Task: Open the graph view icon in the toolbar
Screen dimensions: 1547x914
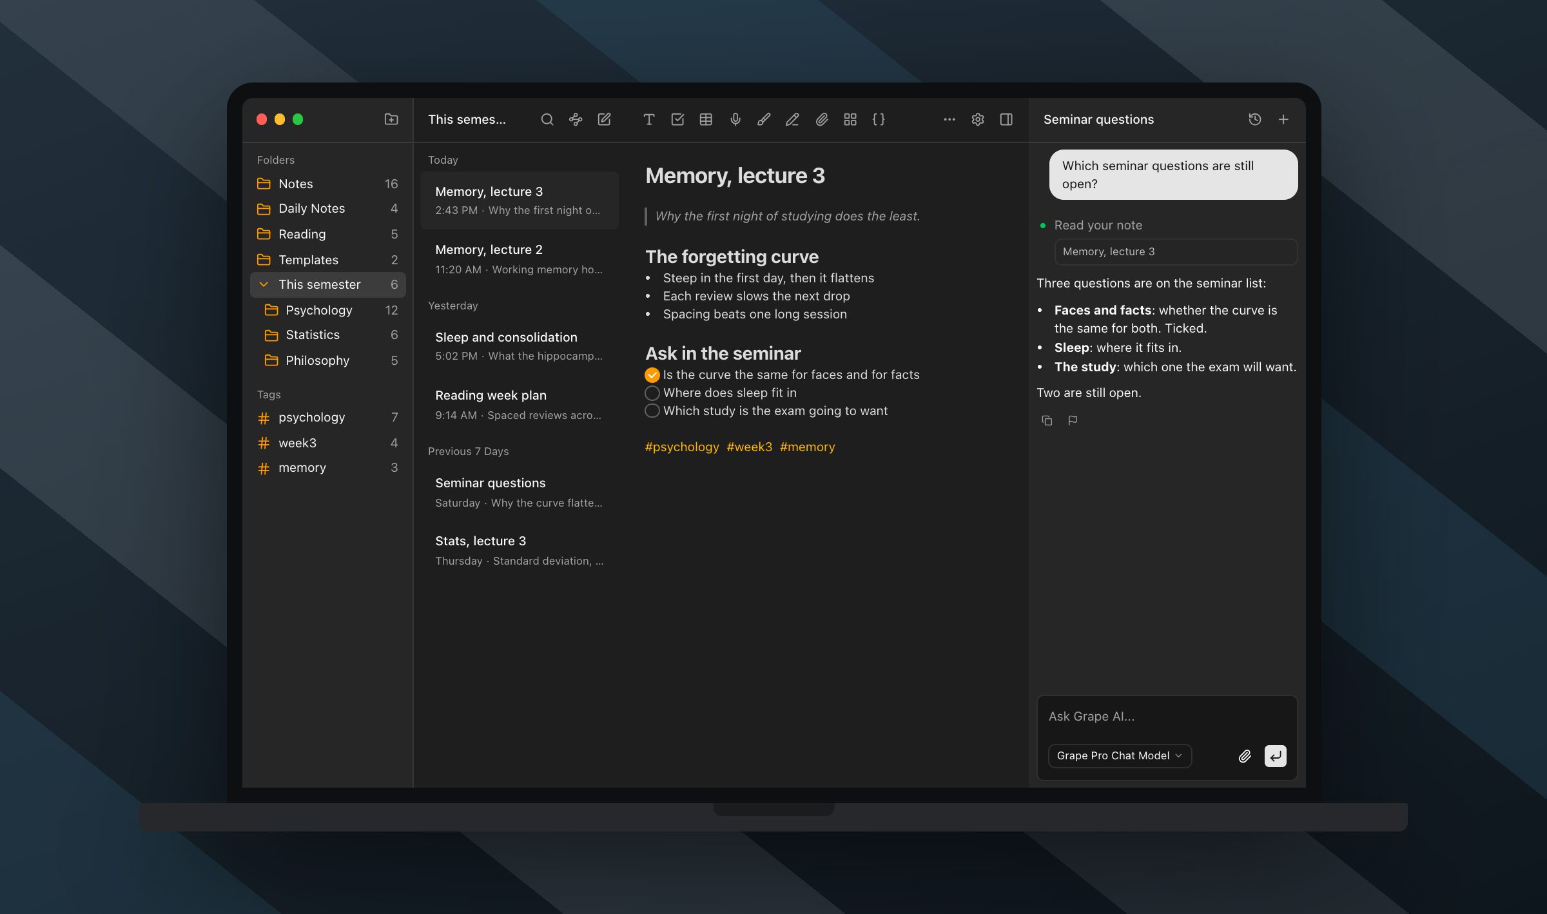Action: [575, 119]
